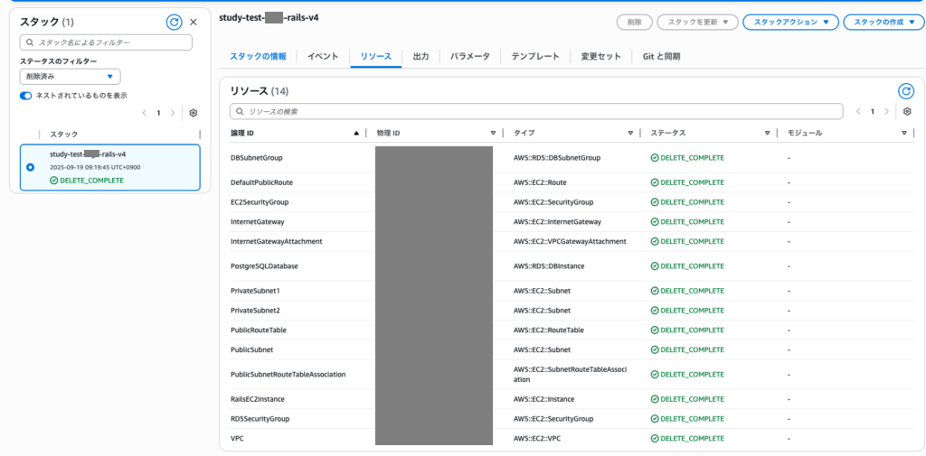This screenshot has height=456, width=926.
Task: Open resources table settings gear
Action: coord(907,111)
